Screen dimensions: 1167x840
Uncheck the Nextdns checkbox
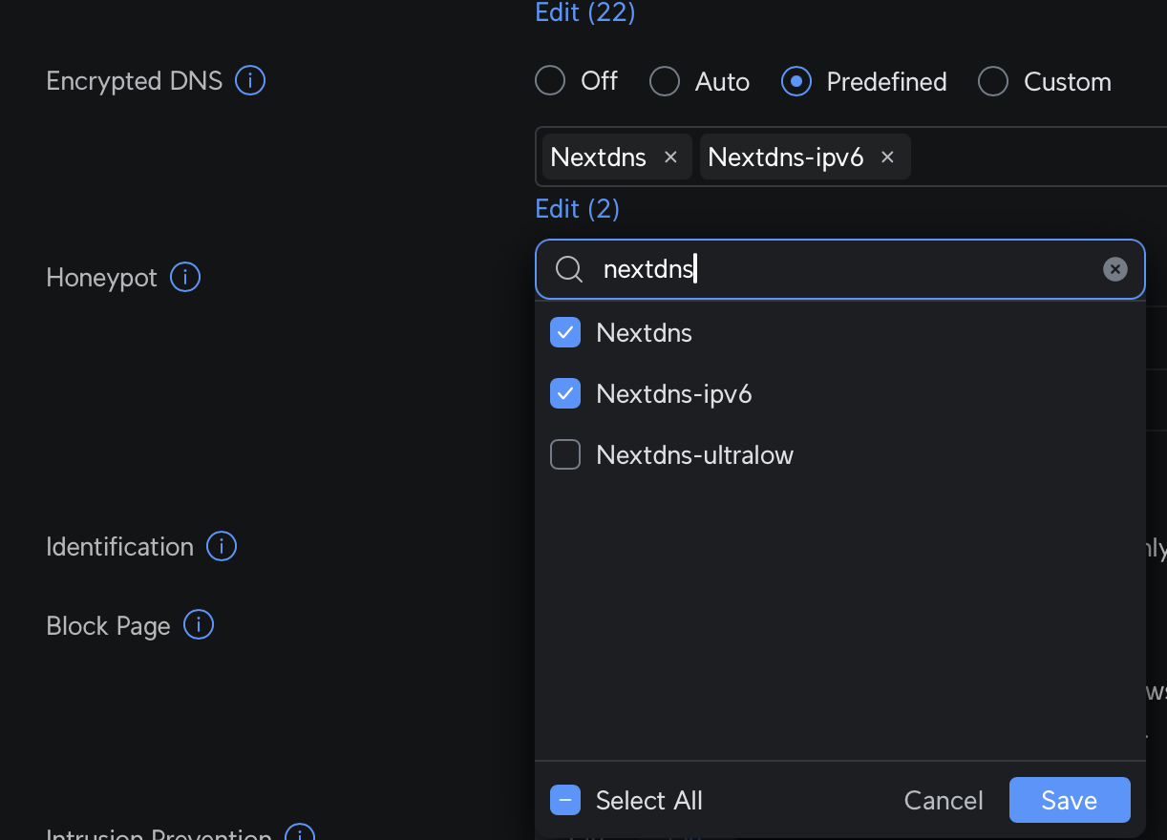(565, 333)
